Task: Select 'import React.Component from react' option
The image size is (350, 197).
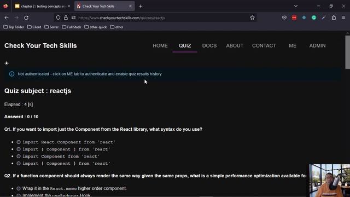Action: pos(19,142)
